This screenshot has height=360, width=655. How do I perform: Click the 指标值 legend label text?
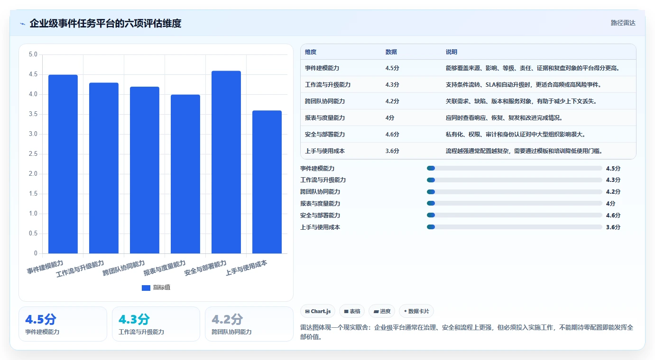[x=161, y=288]
